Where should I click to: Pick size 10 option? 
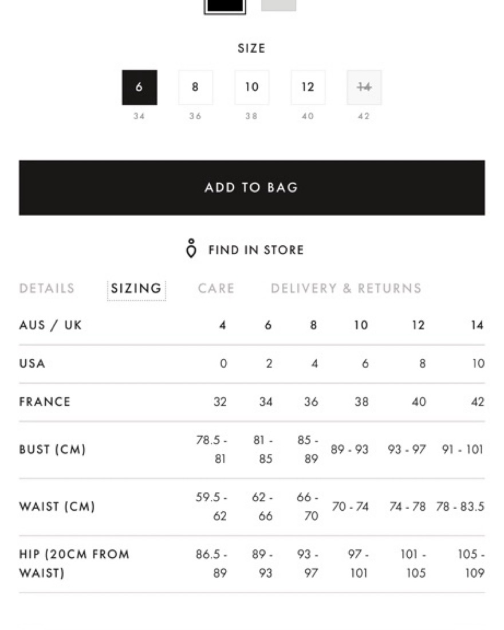(251, 87)
